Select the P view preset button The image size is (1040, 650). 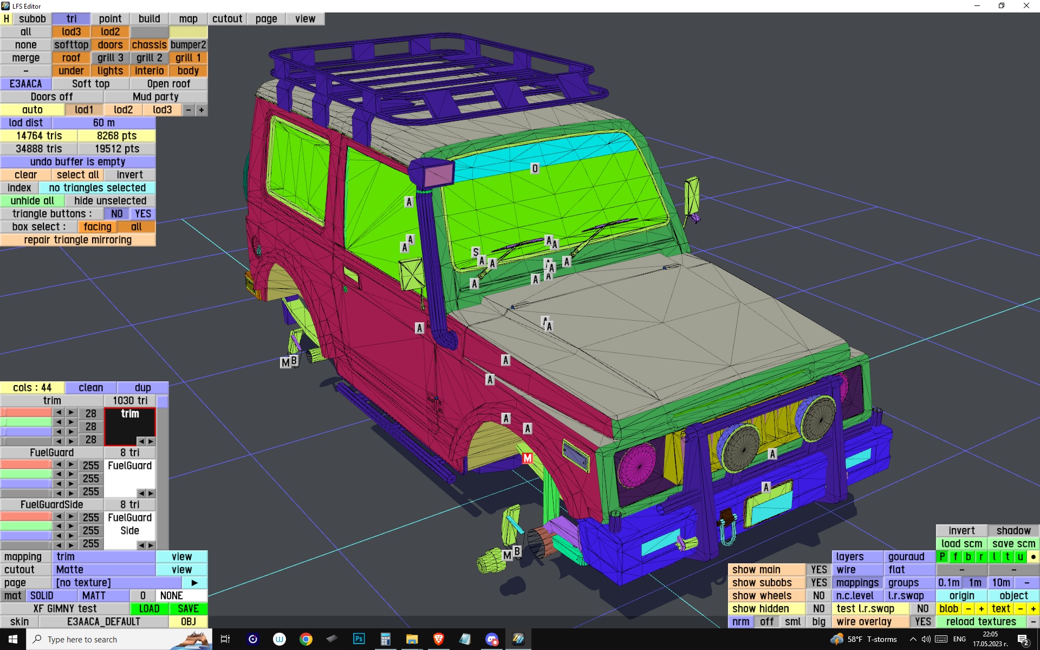[942, 556]
